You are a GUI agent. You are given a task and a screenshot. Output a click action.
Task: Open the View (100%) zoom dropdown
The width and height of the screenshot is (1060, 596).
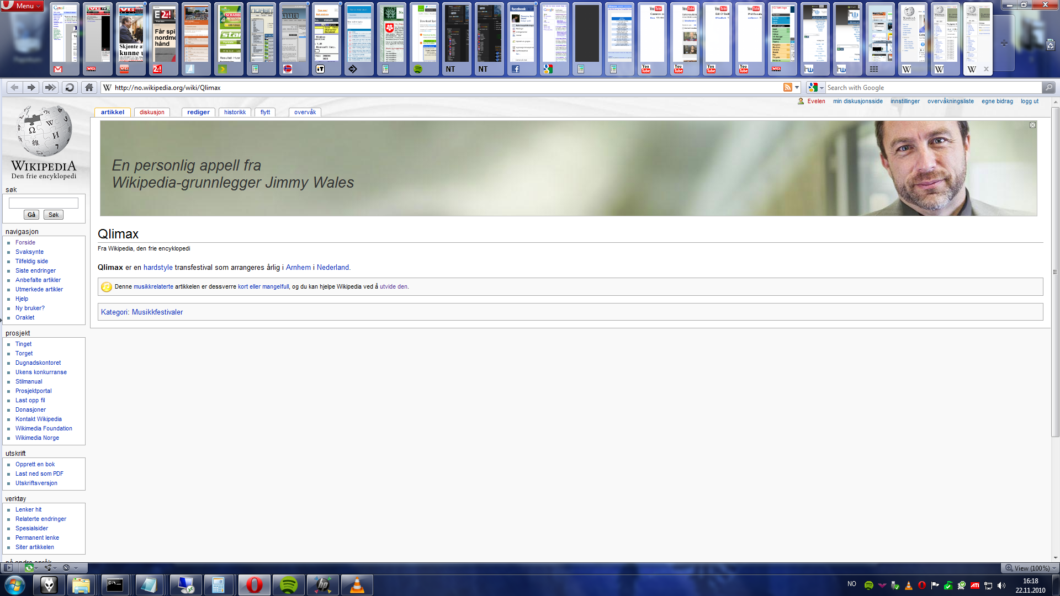coord(1029,568)
